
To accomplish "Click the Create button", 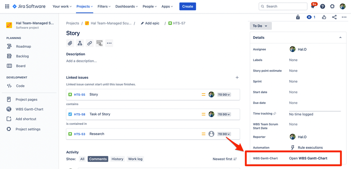I will pyautogui.click(x=187, y=6).
